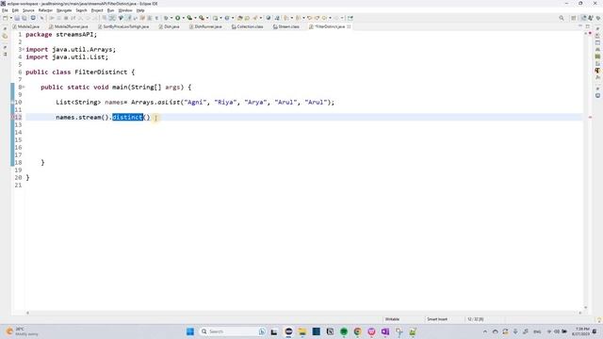Maximize the editor area
The image size is (603, 339).
[x=588, y=26]
